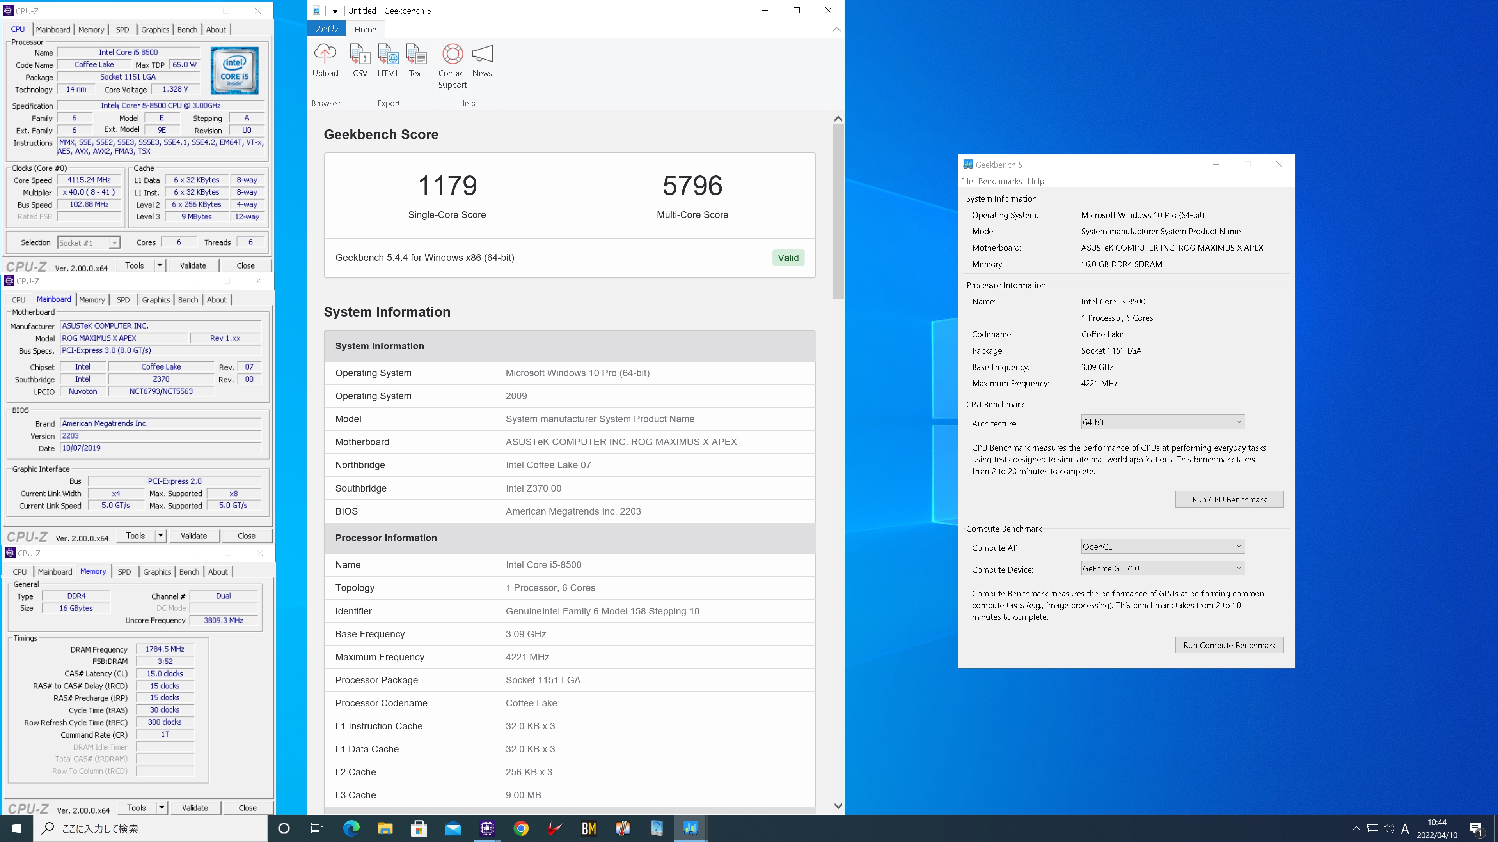
Task: Open Architecture 64-bit dropdown
Action: point(1163,422)
